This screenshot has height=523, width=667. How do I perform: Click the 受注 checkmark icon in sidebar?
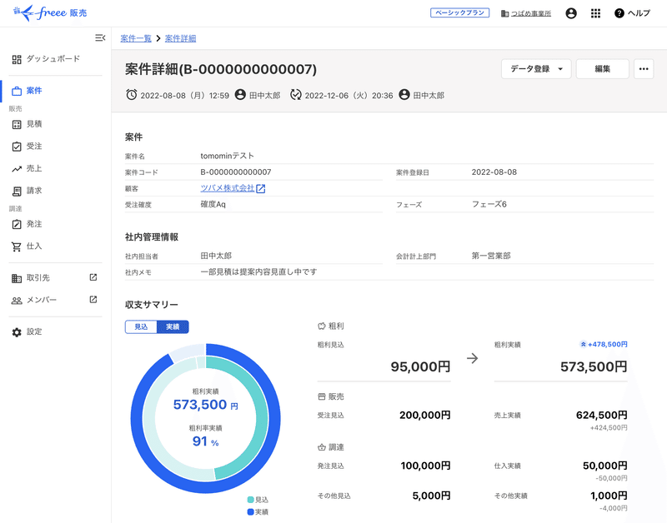coord(17,147)
